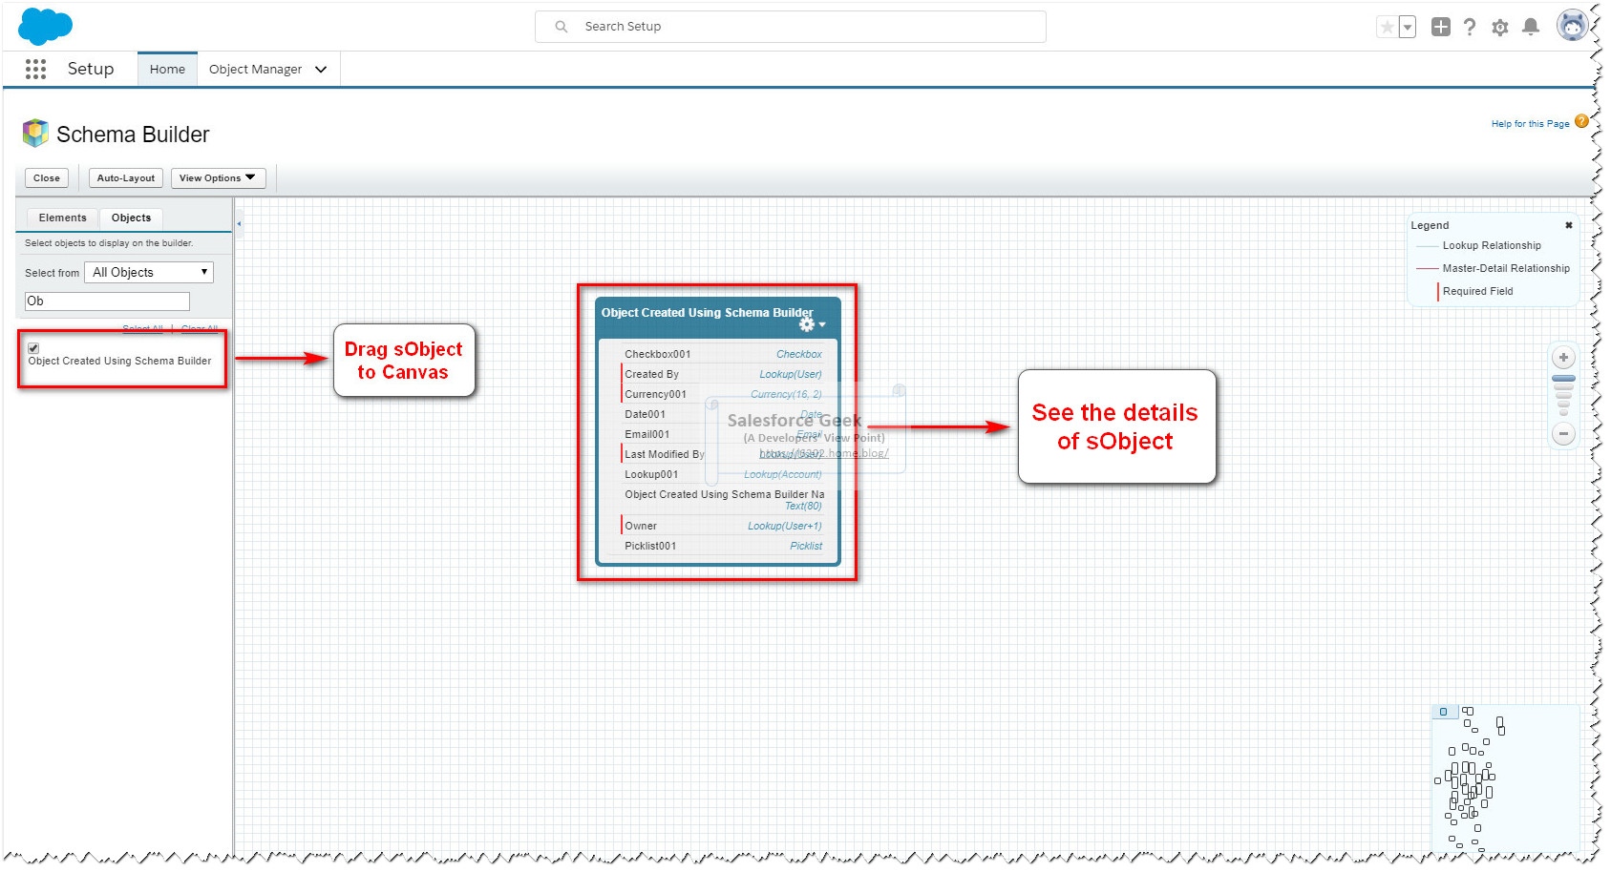Open the Schema Builder zoom-in icon
This screenshot has height=872, width=1611.
1563,357
